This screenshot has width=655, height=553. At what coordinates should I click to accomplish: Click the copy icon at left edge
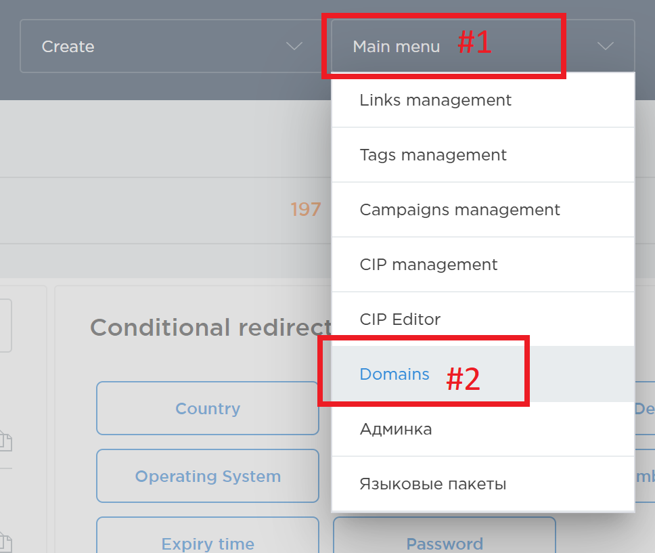coord(6,441)
